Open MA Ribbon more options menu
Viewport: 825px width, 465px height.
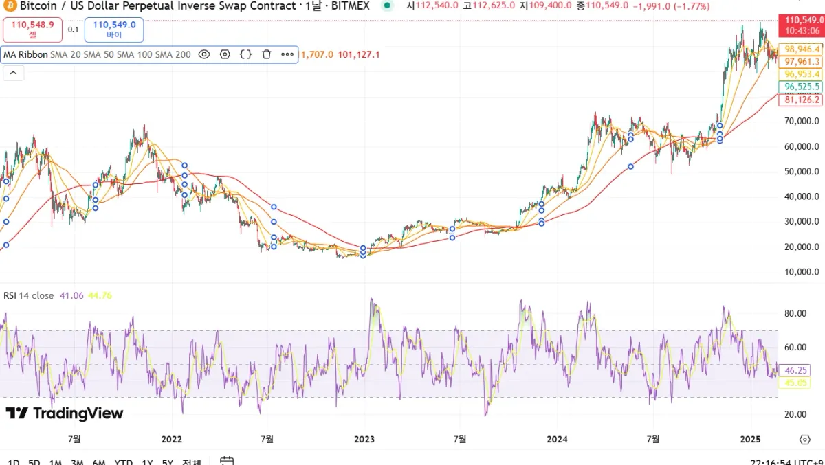287,54
